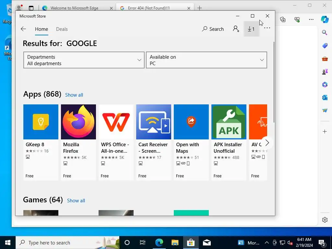
Task: Open Edge sidebar Microsoft 365 icon
Action: (x=325, y=85)
